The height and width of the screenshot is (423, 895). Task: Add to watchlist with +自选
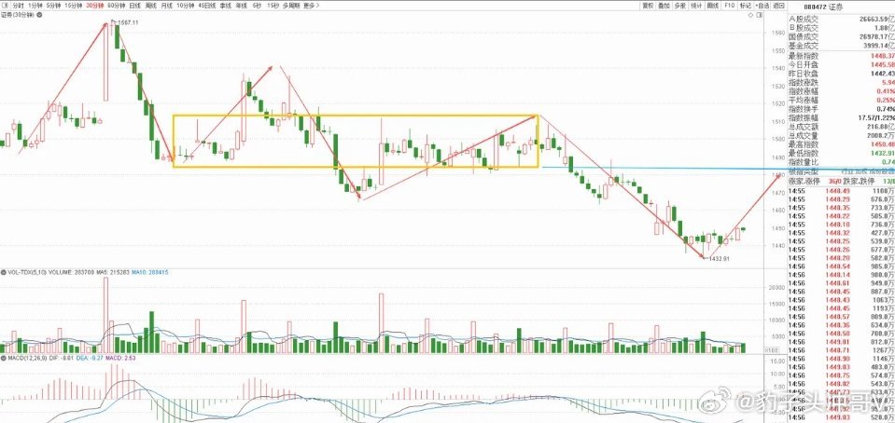pos(762,6)
